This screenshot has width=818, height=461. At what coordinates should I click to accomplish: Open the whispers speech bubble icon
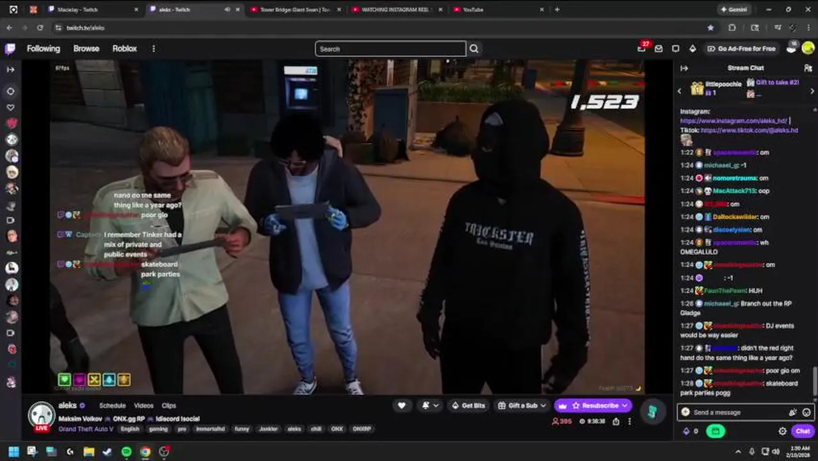(675, 49)
